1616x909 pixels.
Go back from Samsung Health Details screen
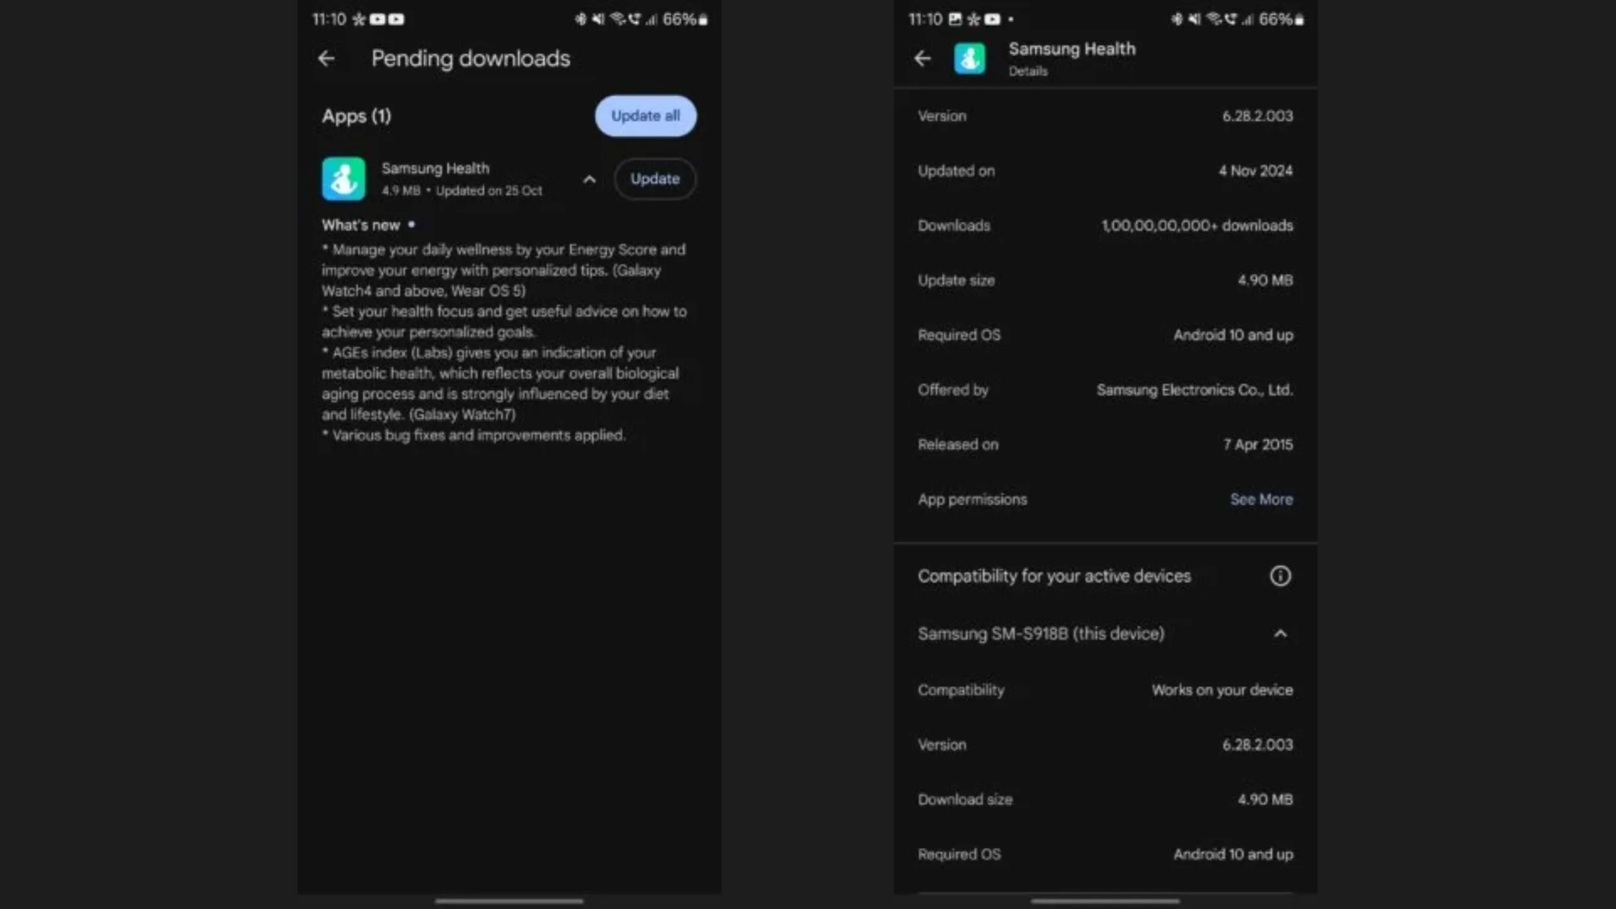[x=922, y=59]
